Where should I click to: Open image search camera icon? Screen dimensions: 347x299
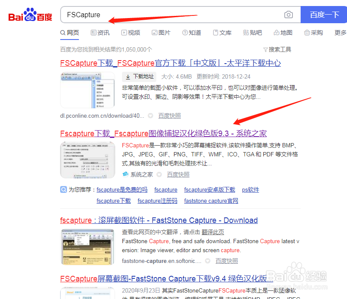[x=288, y=15]
